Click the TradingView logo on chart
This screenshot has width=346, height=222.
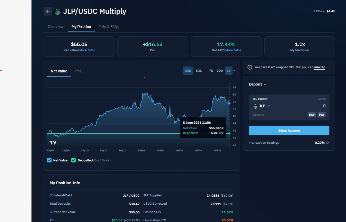pos(53,143)
